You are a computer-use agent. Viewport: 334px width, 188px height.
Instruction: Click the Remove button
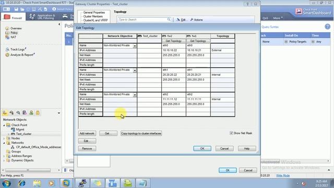[87, 148]
